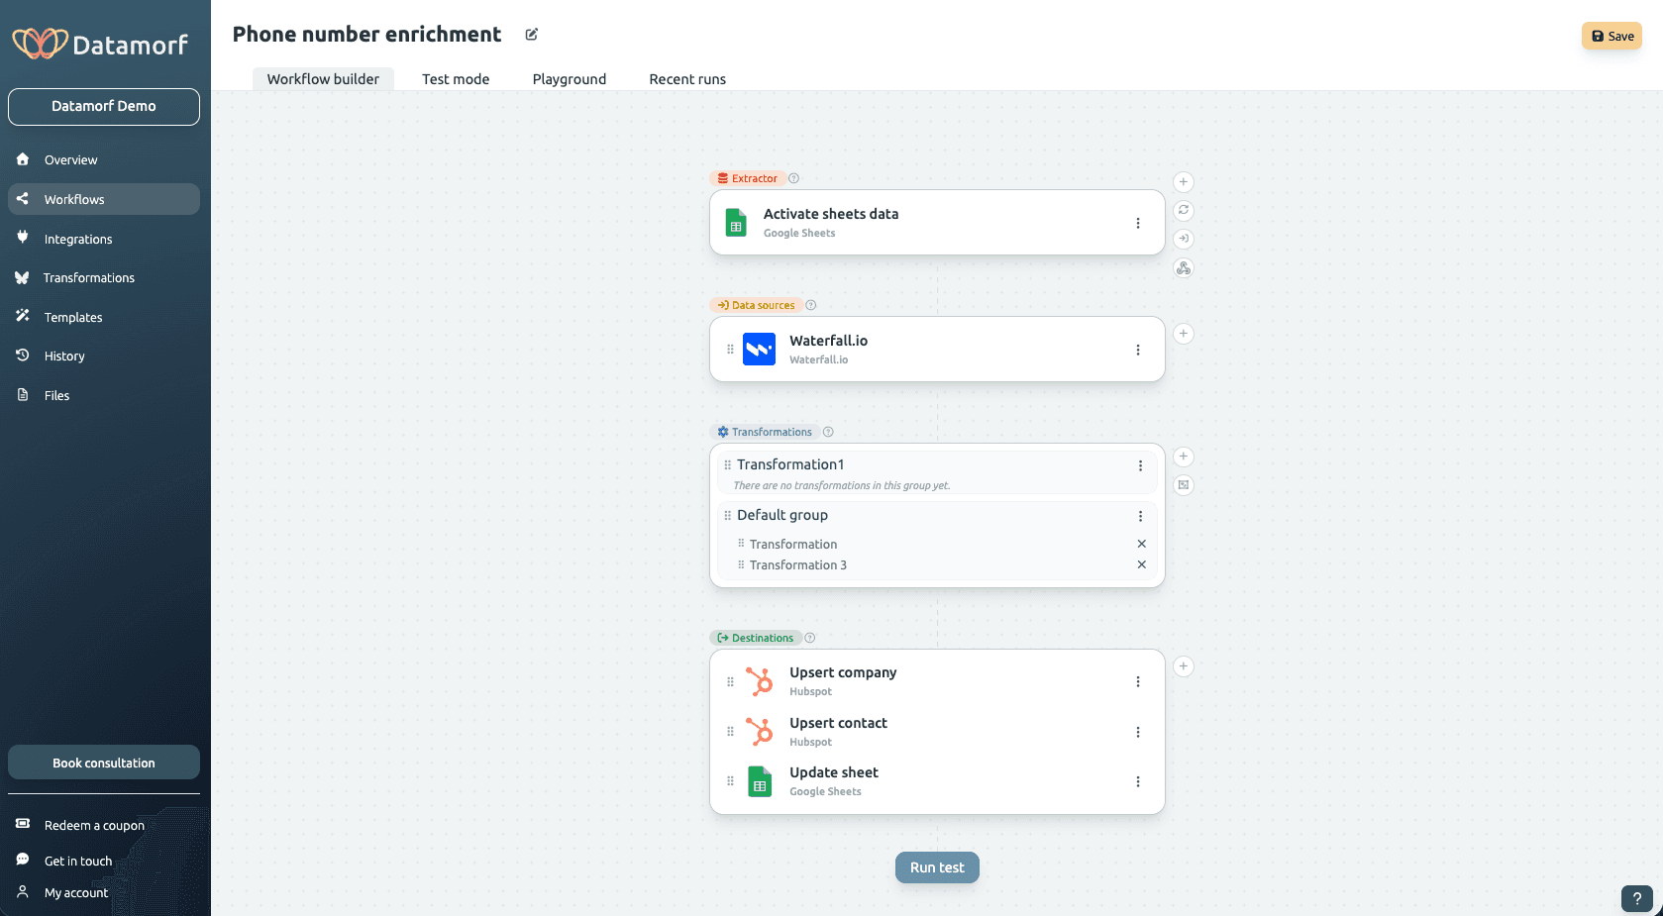
Task: Open My account
Action: pos(76,892)
